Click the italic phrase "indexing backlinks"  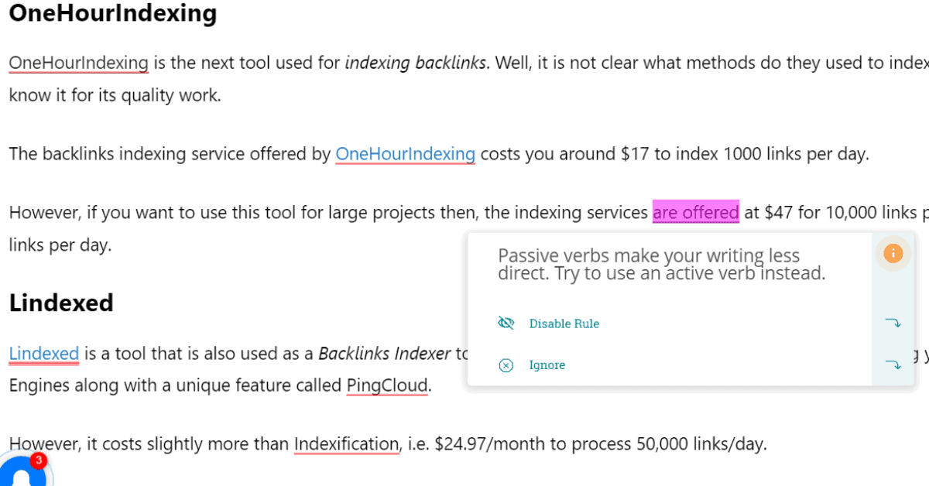coord(417,63)
